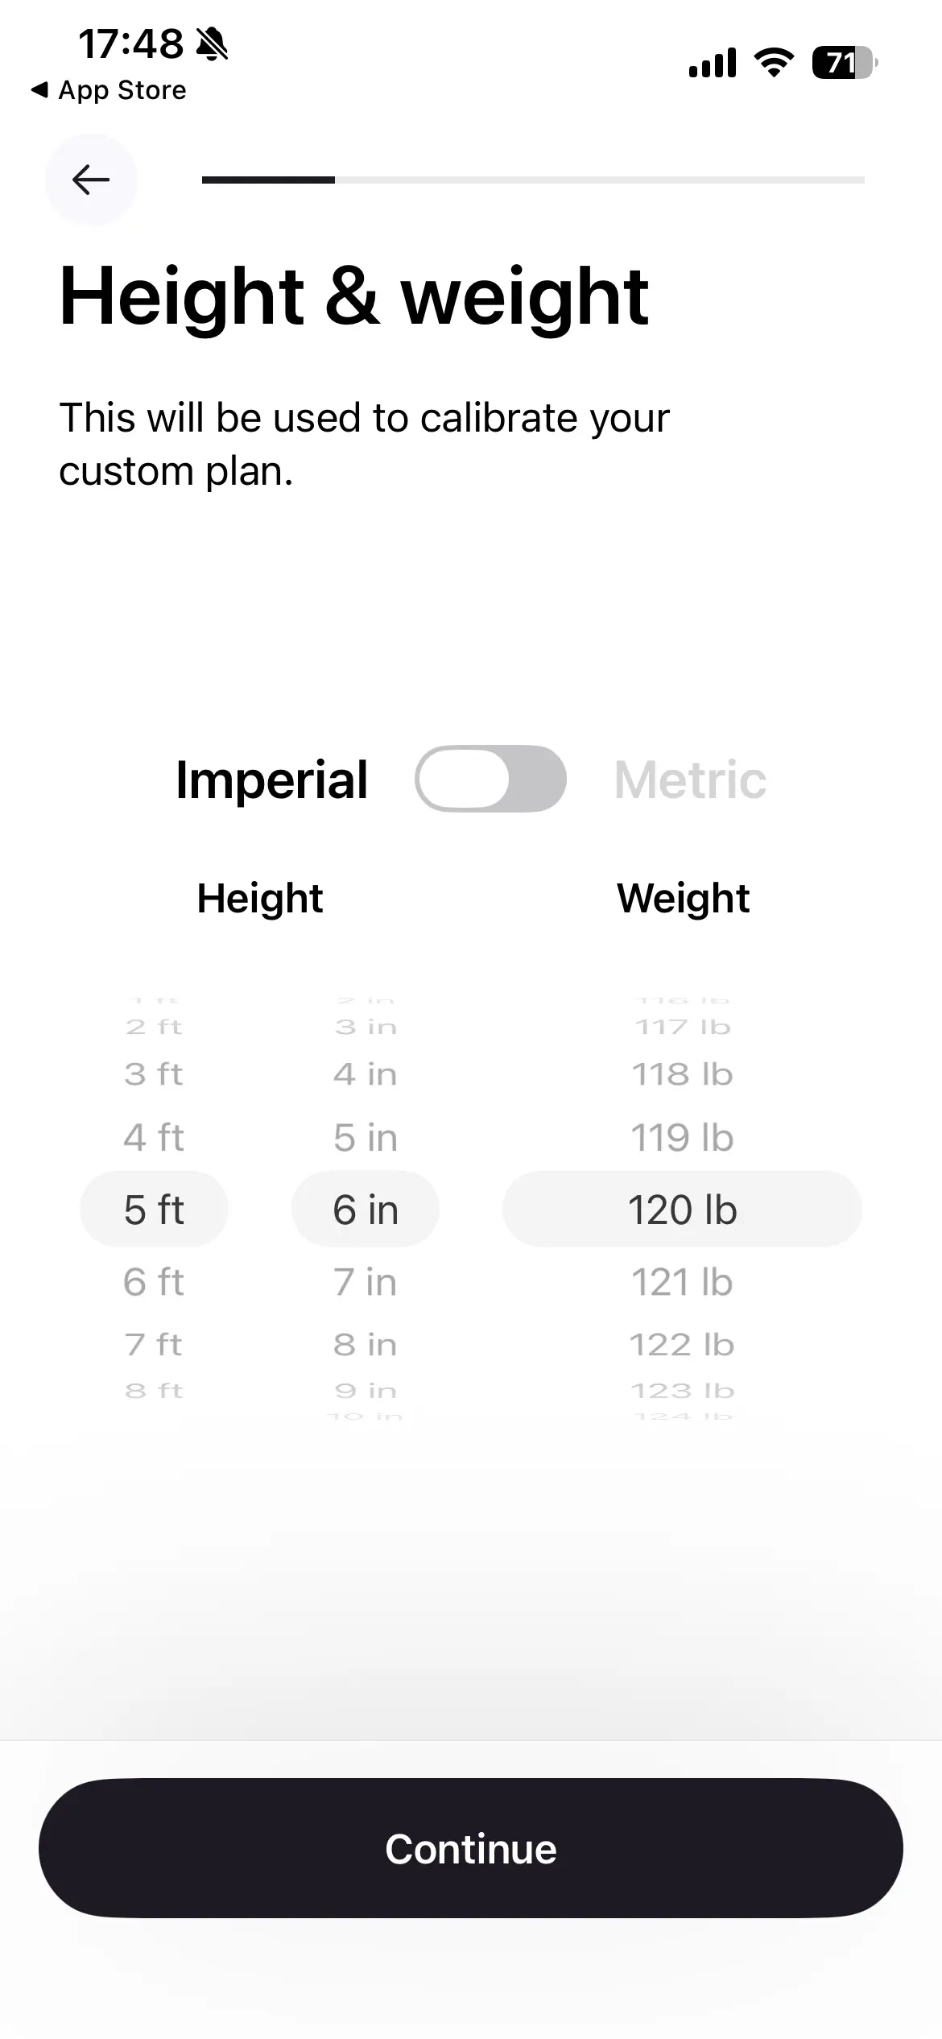
Task: Select 119 lb in weight picker
Action: 682,1137
